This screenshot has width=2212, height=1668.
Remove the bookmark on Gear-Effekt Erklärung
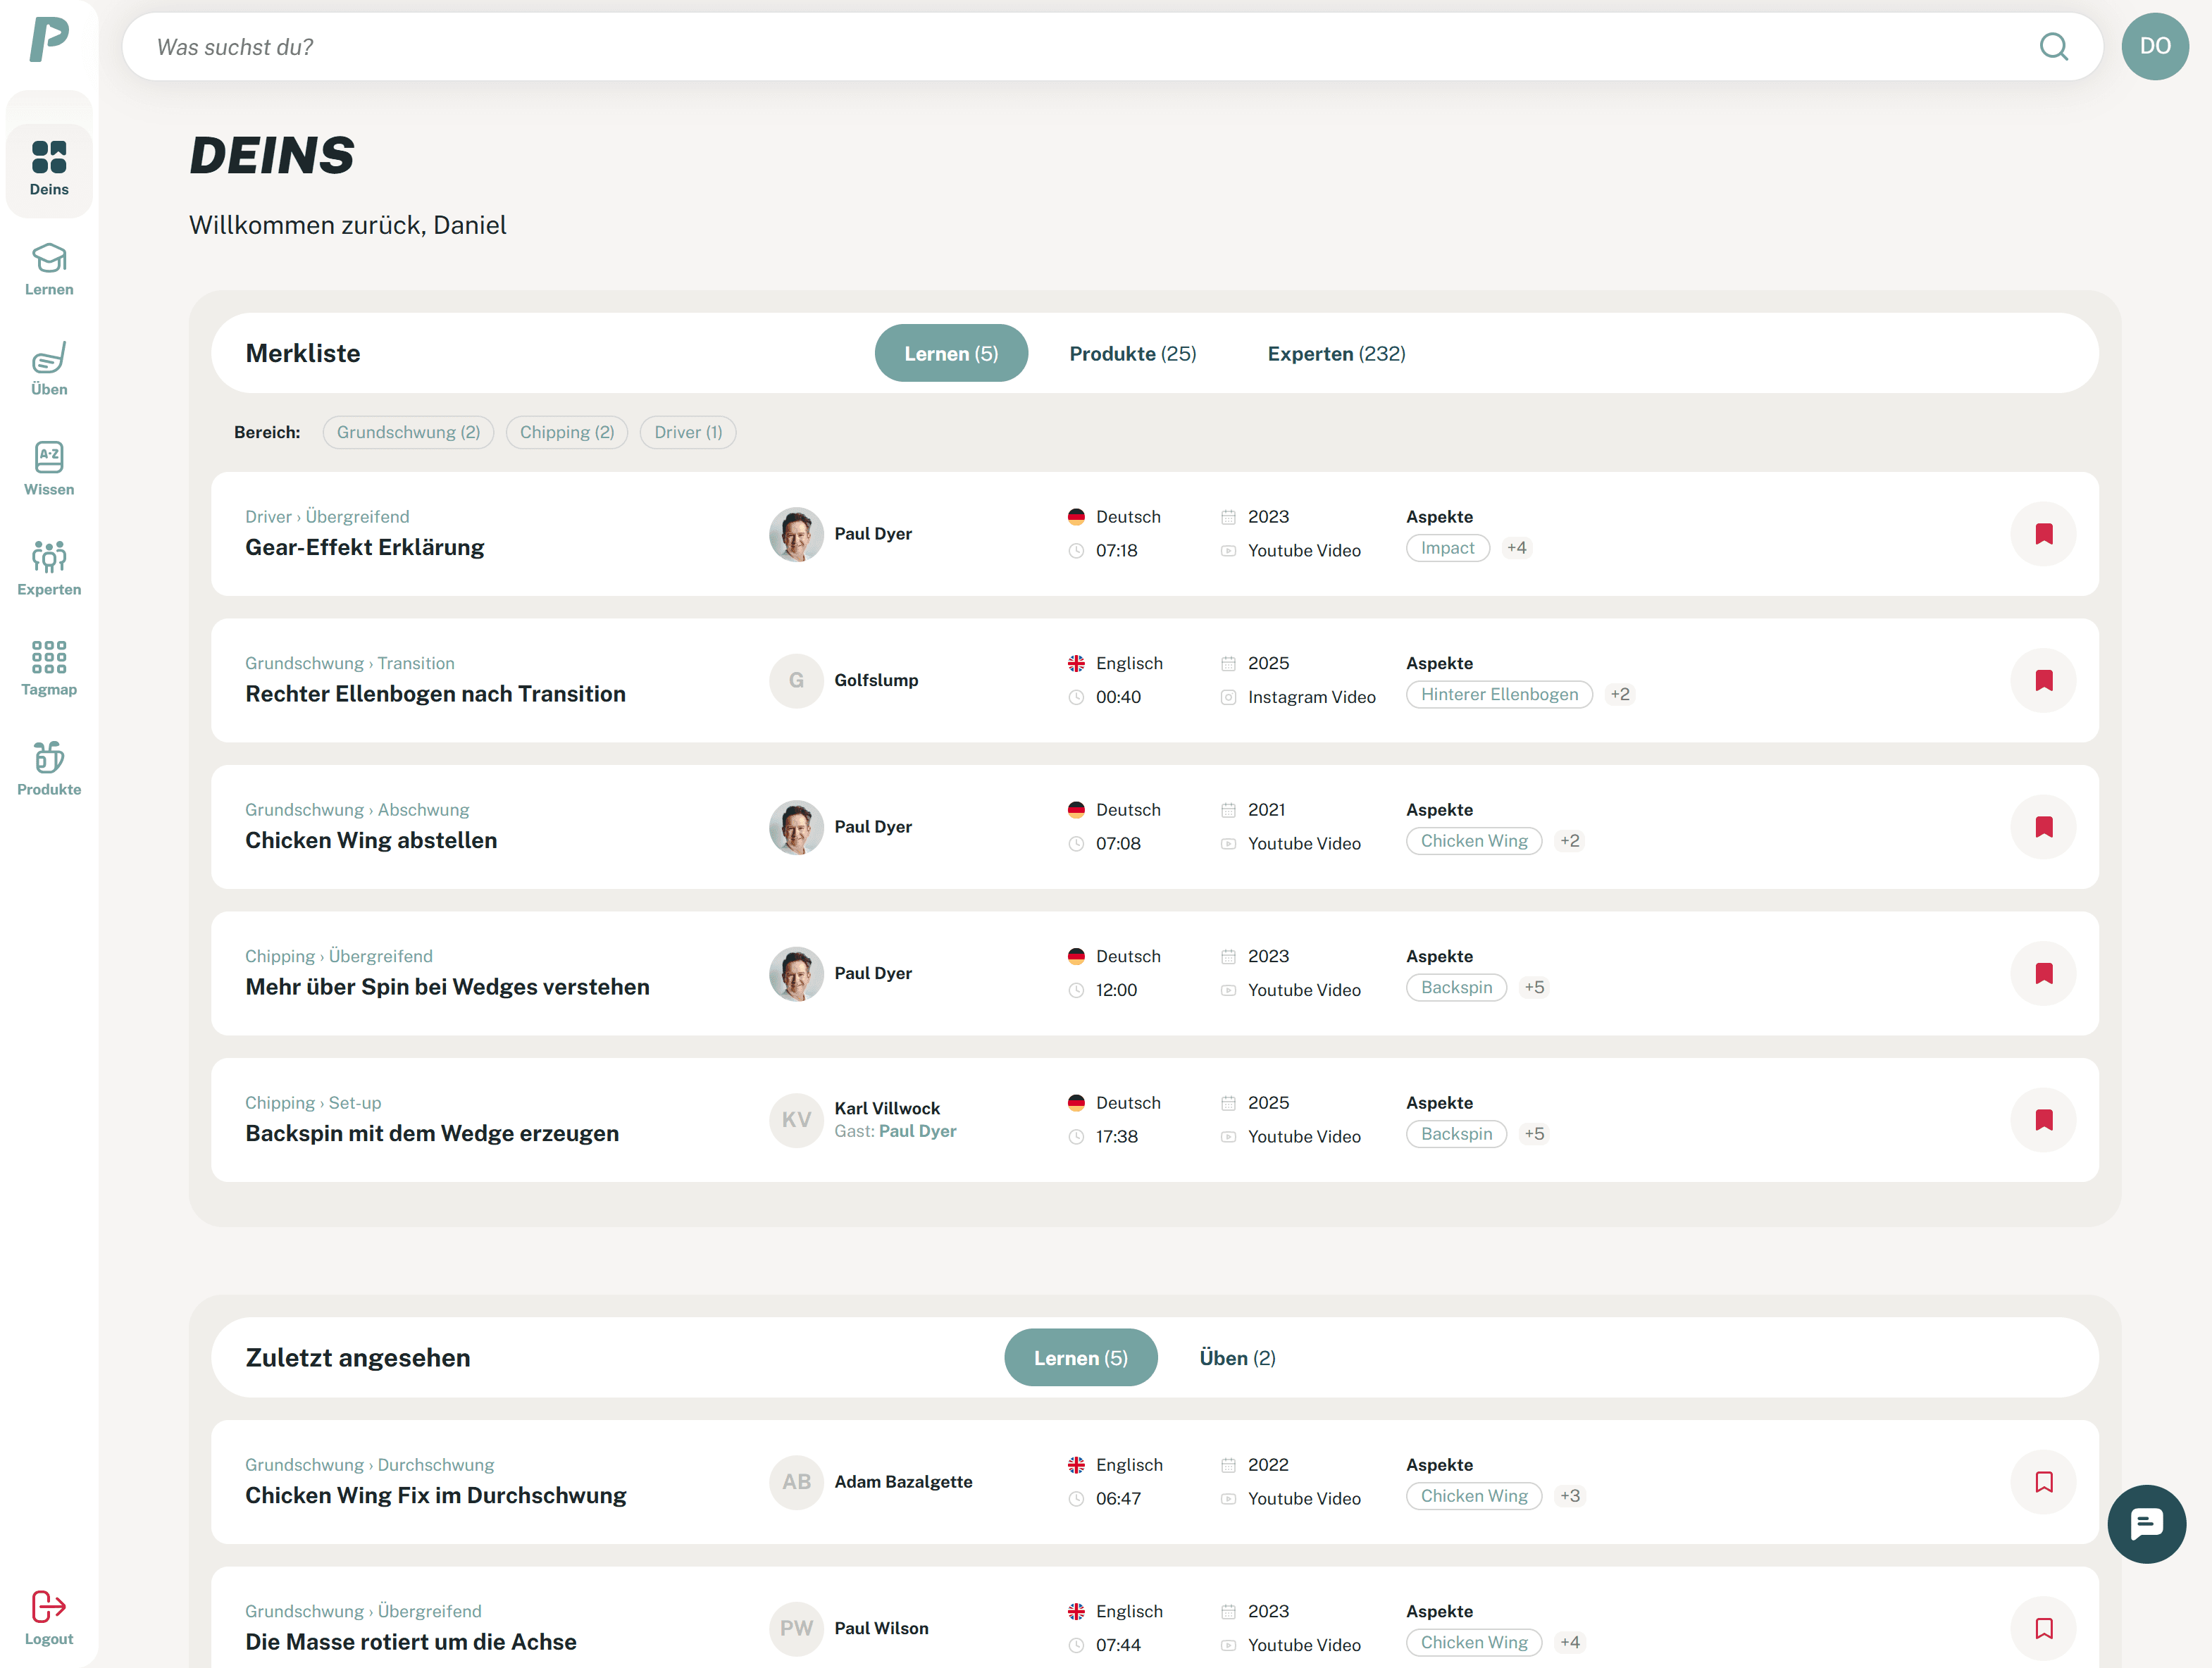point(2044,534)
